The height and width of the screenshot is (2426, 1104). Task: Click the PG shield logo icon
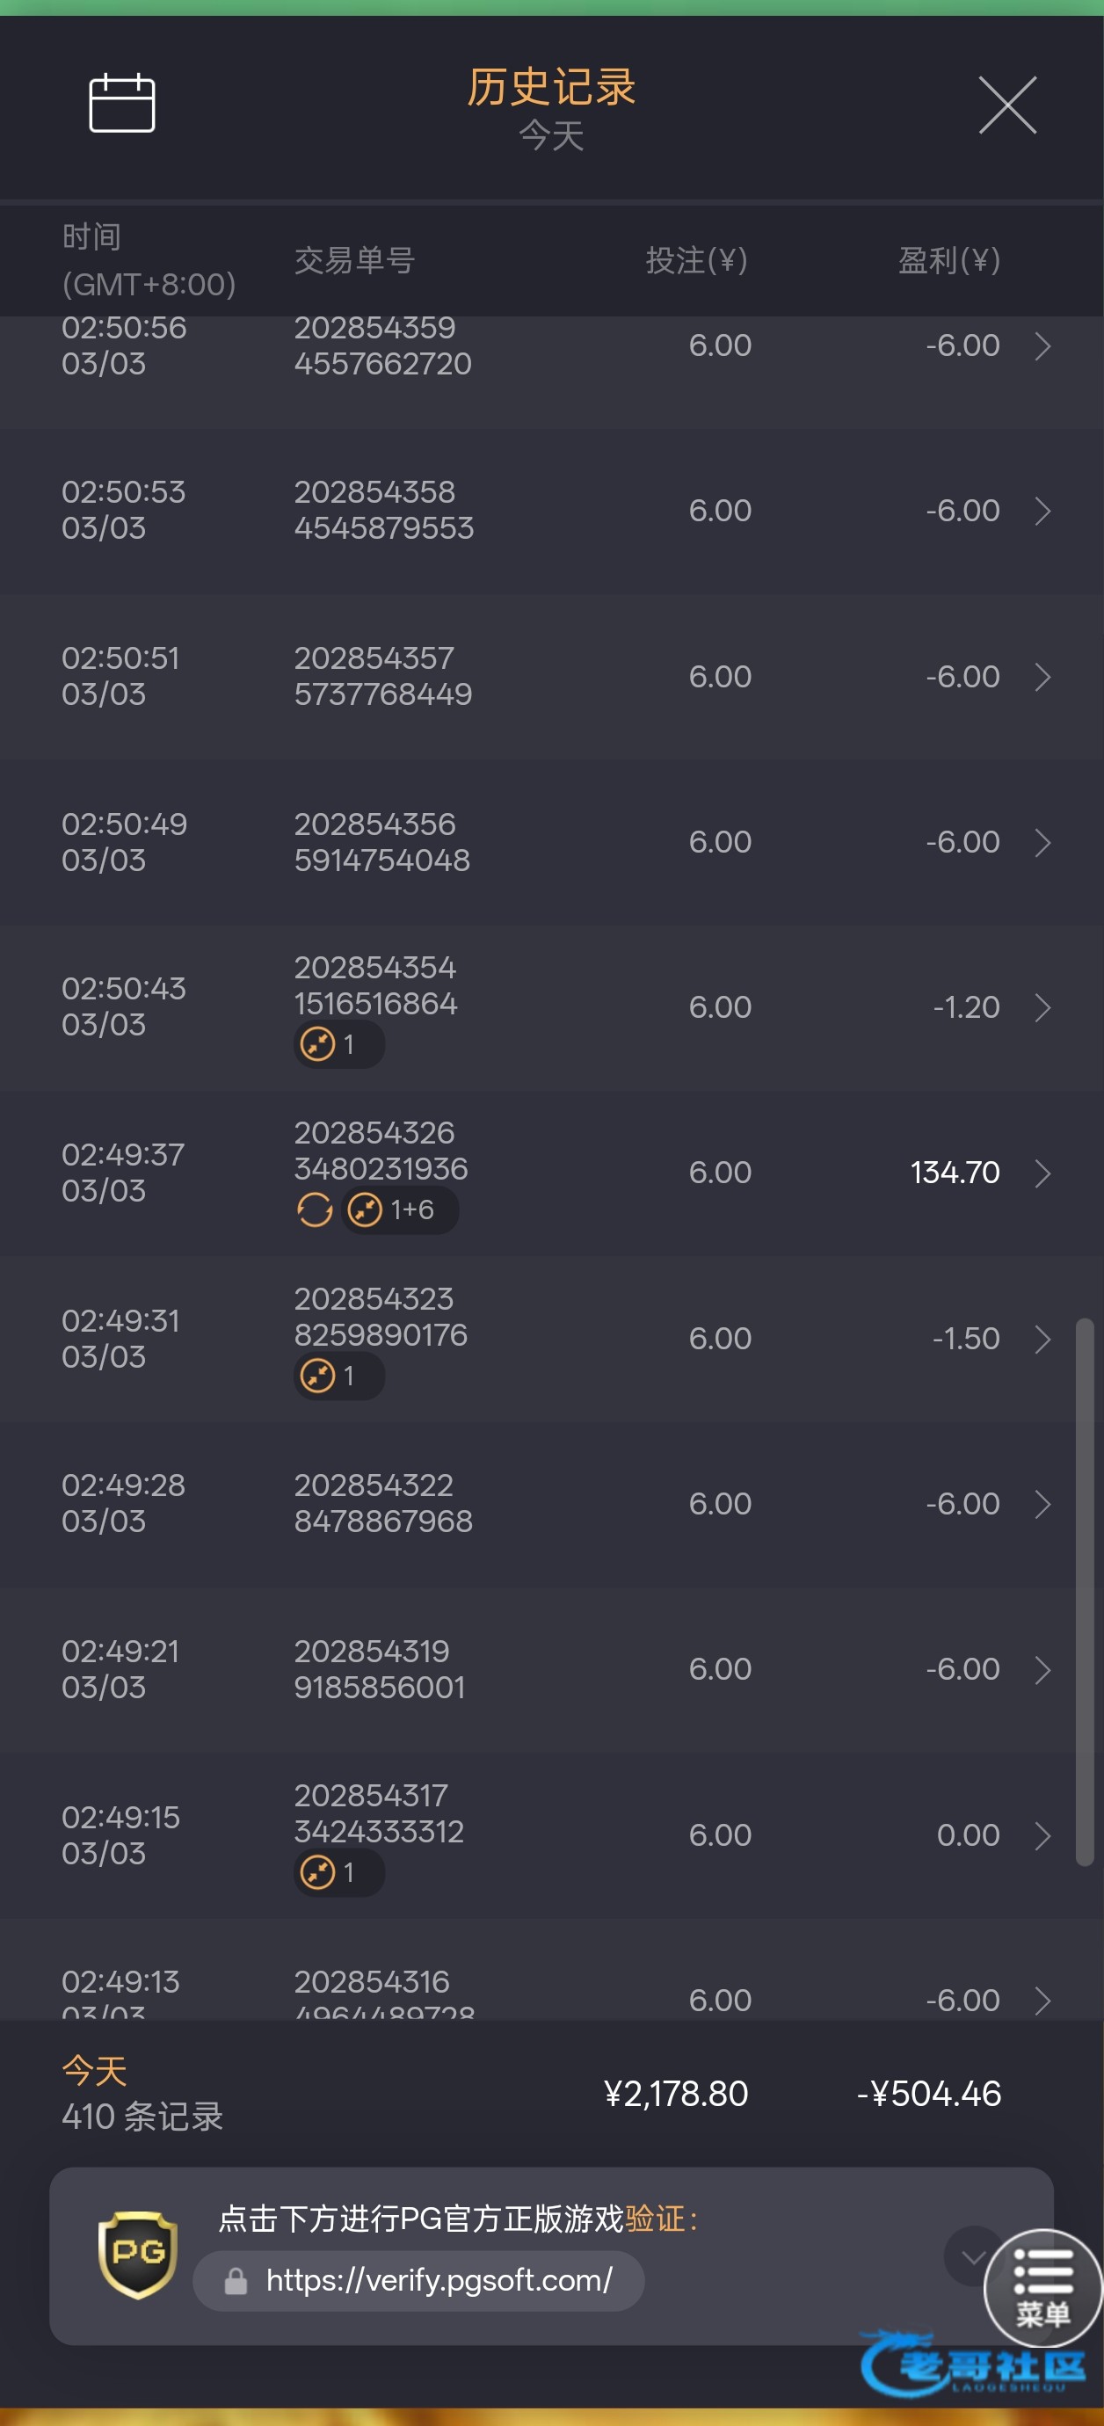pos(137,2254)
